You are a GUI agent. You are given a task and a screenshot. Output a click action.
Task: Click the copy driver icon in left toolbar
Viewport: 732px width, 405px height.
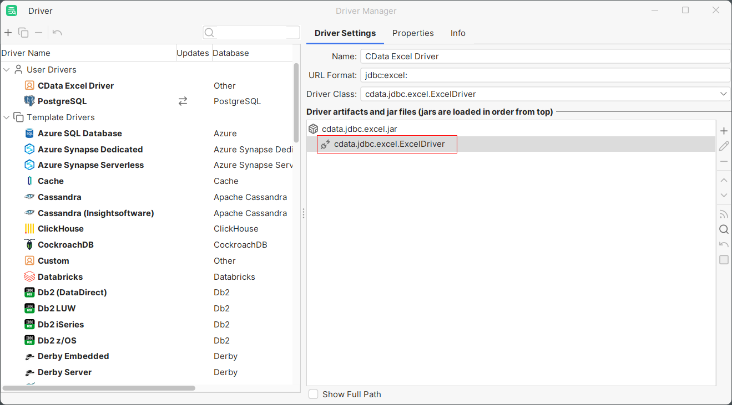[23, 33]
